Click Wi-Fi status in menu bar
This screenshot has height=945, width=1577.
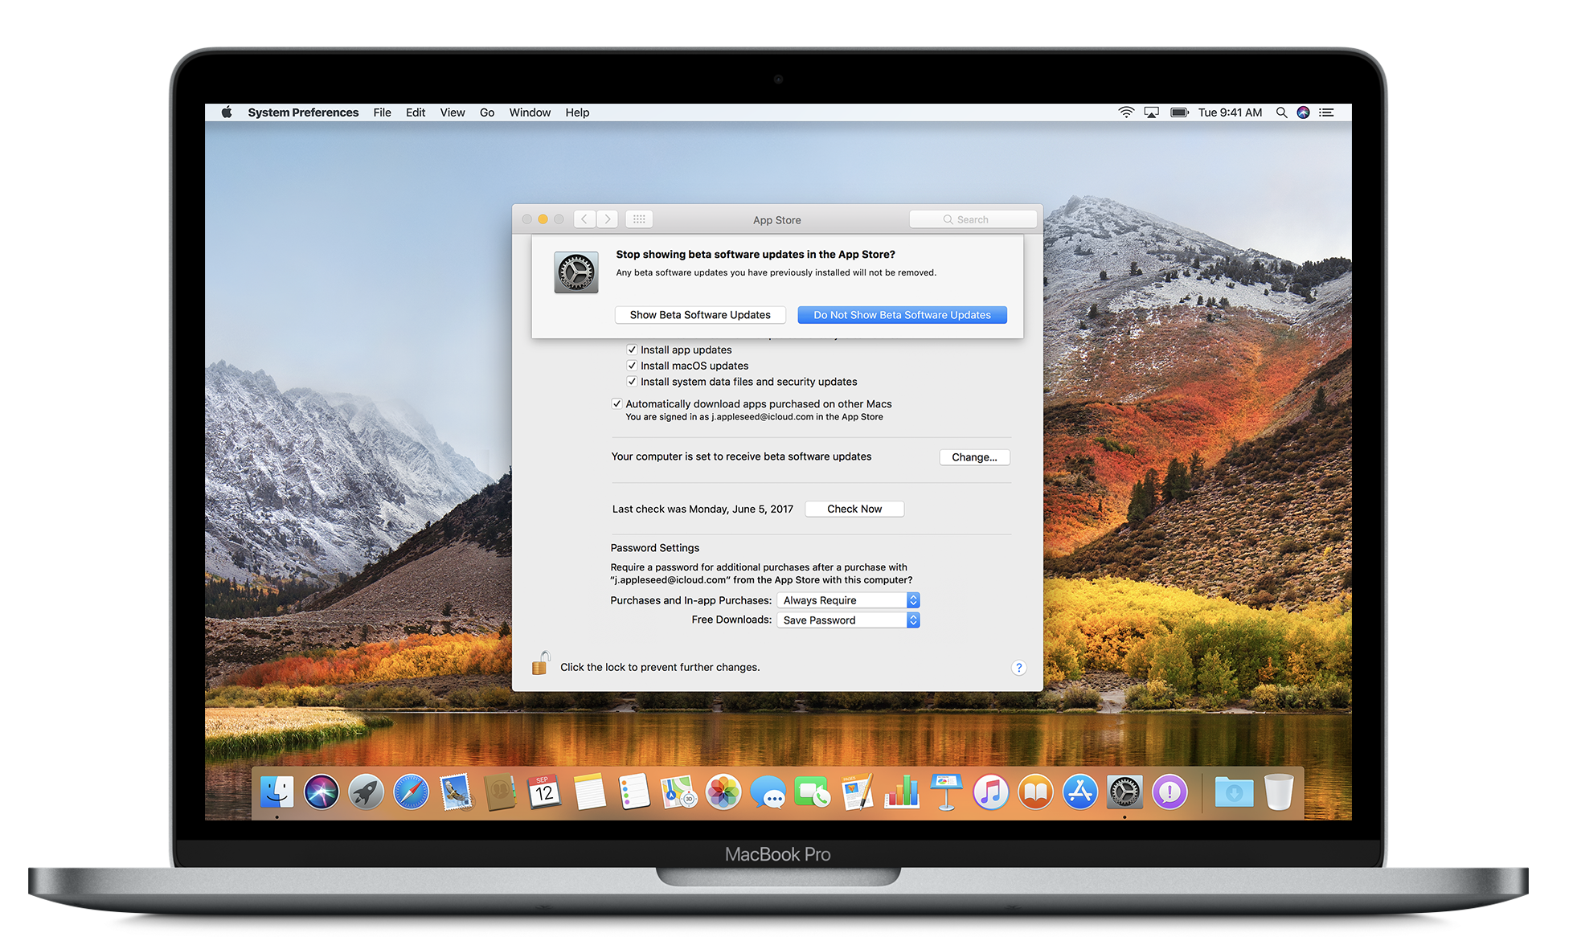[1126, 112]
